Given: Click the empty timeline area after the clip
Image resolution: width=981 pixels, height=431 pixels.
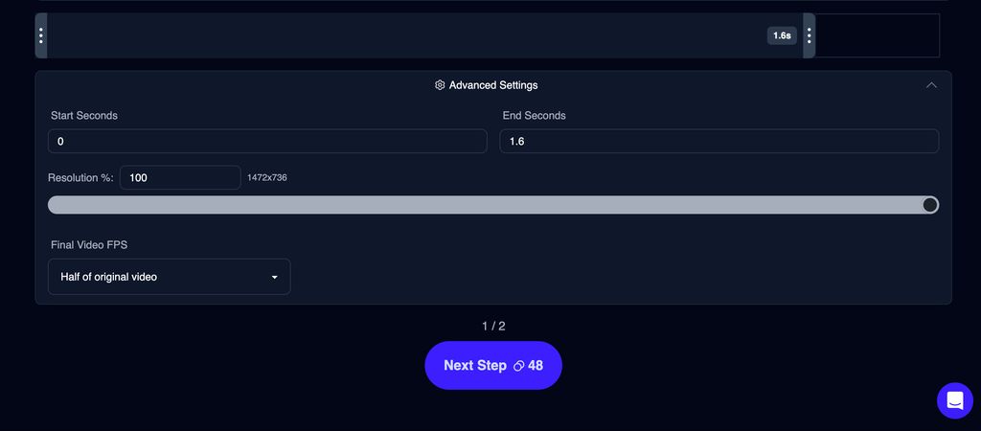Looking at the screenshot, I should [878, 35].
